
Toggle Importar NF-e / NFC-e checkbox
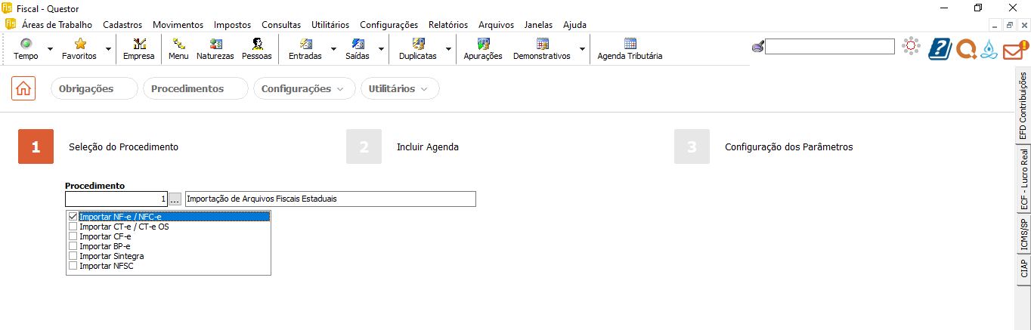pyautogui.click(x=73, y=217)
